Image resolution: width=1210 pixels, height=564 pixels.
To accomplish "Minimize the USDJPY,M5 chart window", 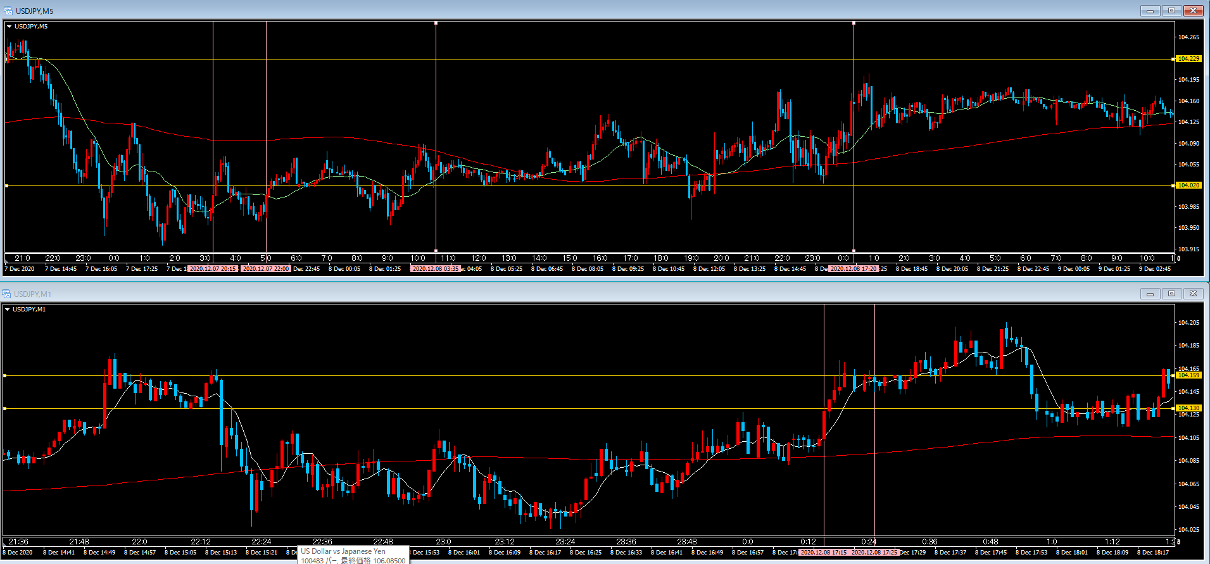I will [x=1150, y=11].
